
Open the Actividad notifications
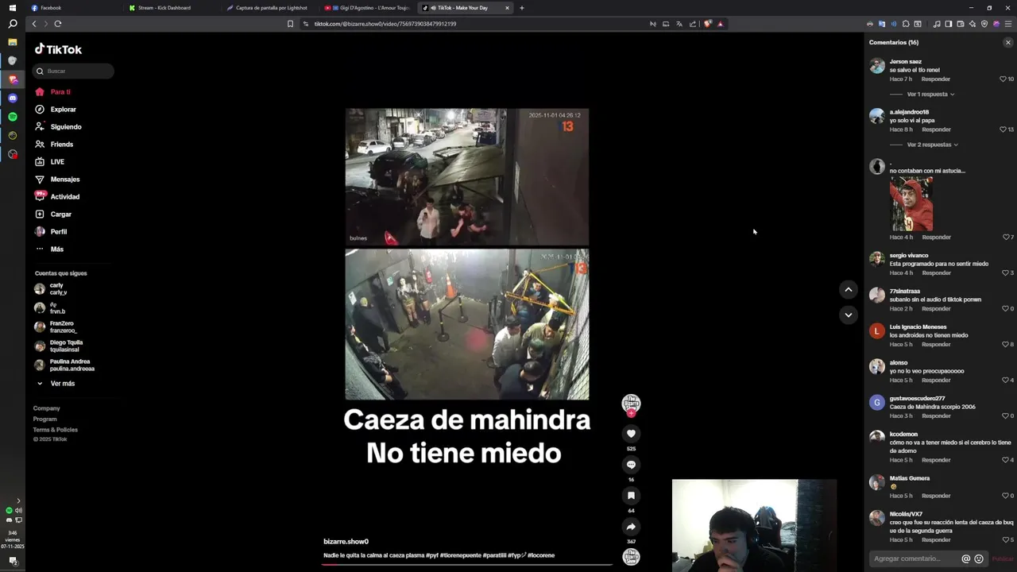pyautogui.click(x=57, y=197)
